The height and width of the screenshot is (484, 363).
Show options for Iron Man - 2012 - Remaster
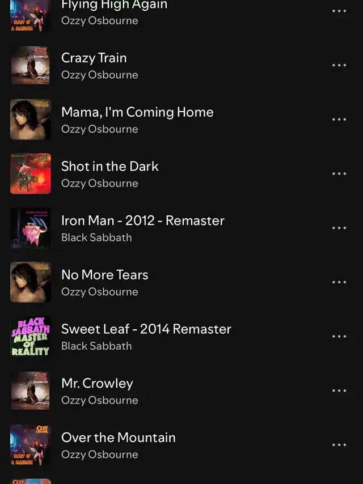pos(339,228)
